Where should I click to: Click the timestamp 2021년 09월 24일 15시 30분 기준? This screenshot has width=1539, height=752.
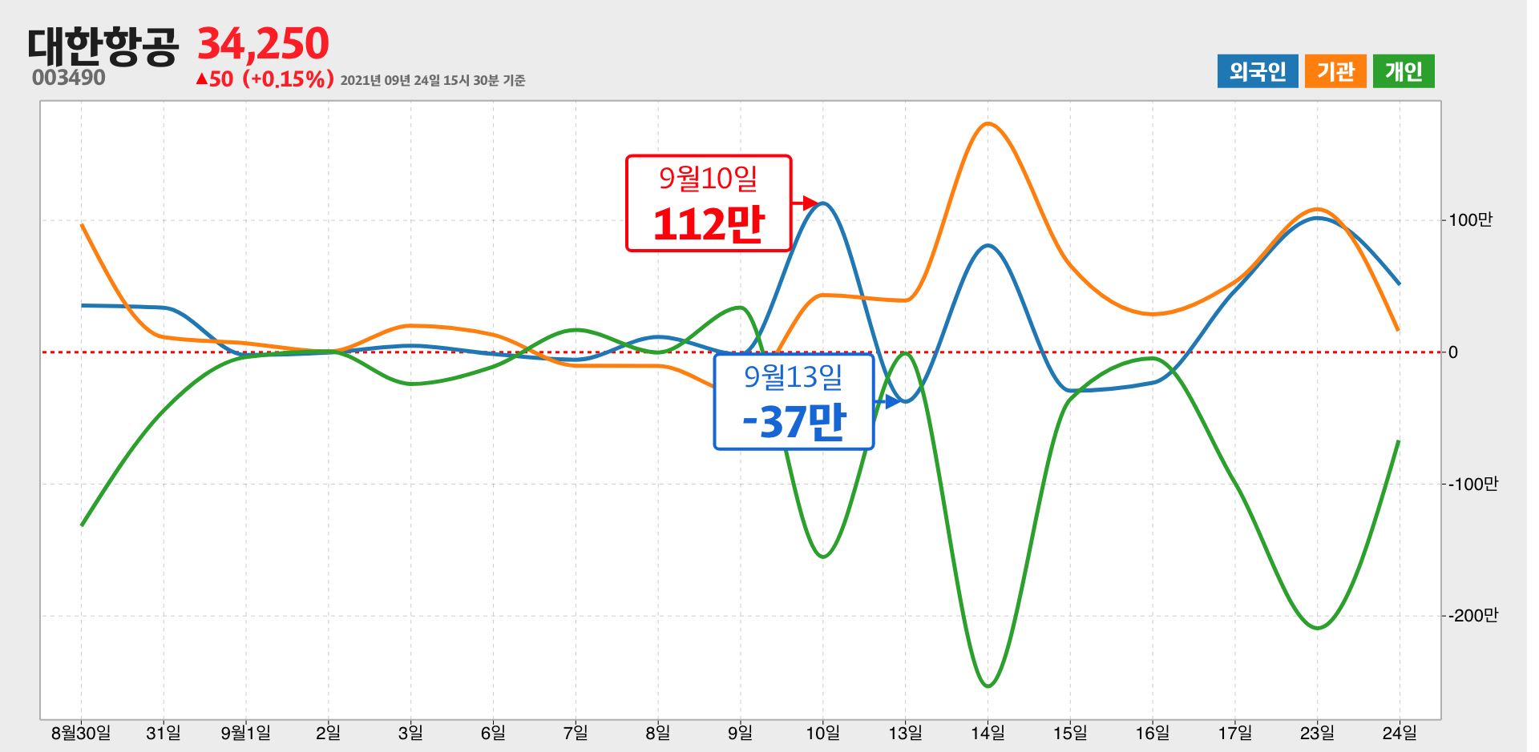tap(433, 80)
